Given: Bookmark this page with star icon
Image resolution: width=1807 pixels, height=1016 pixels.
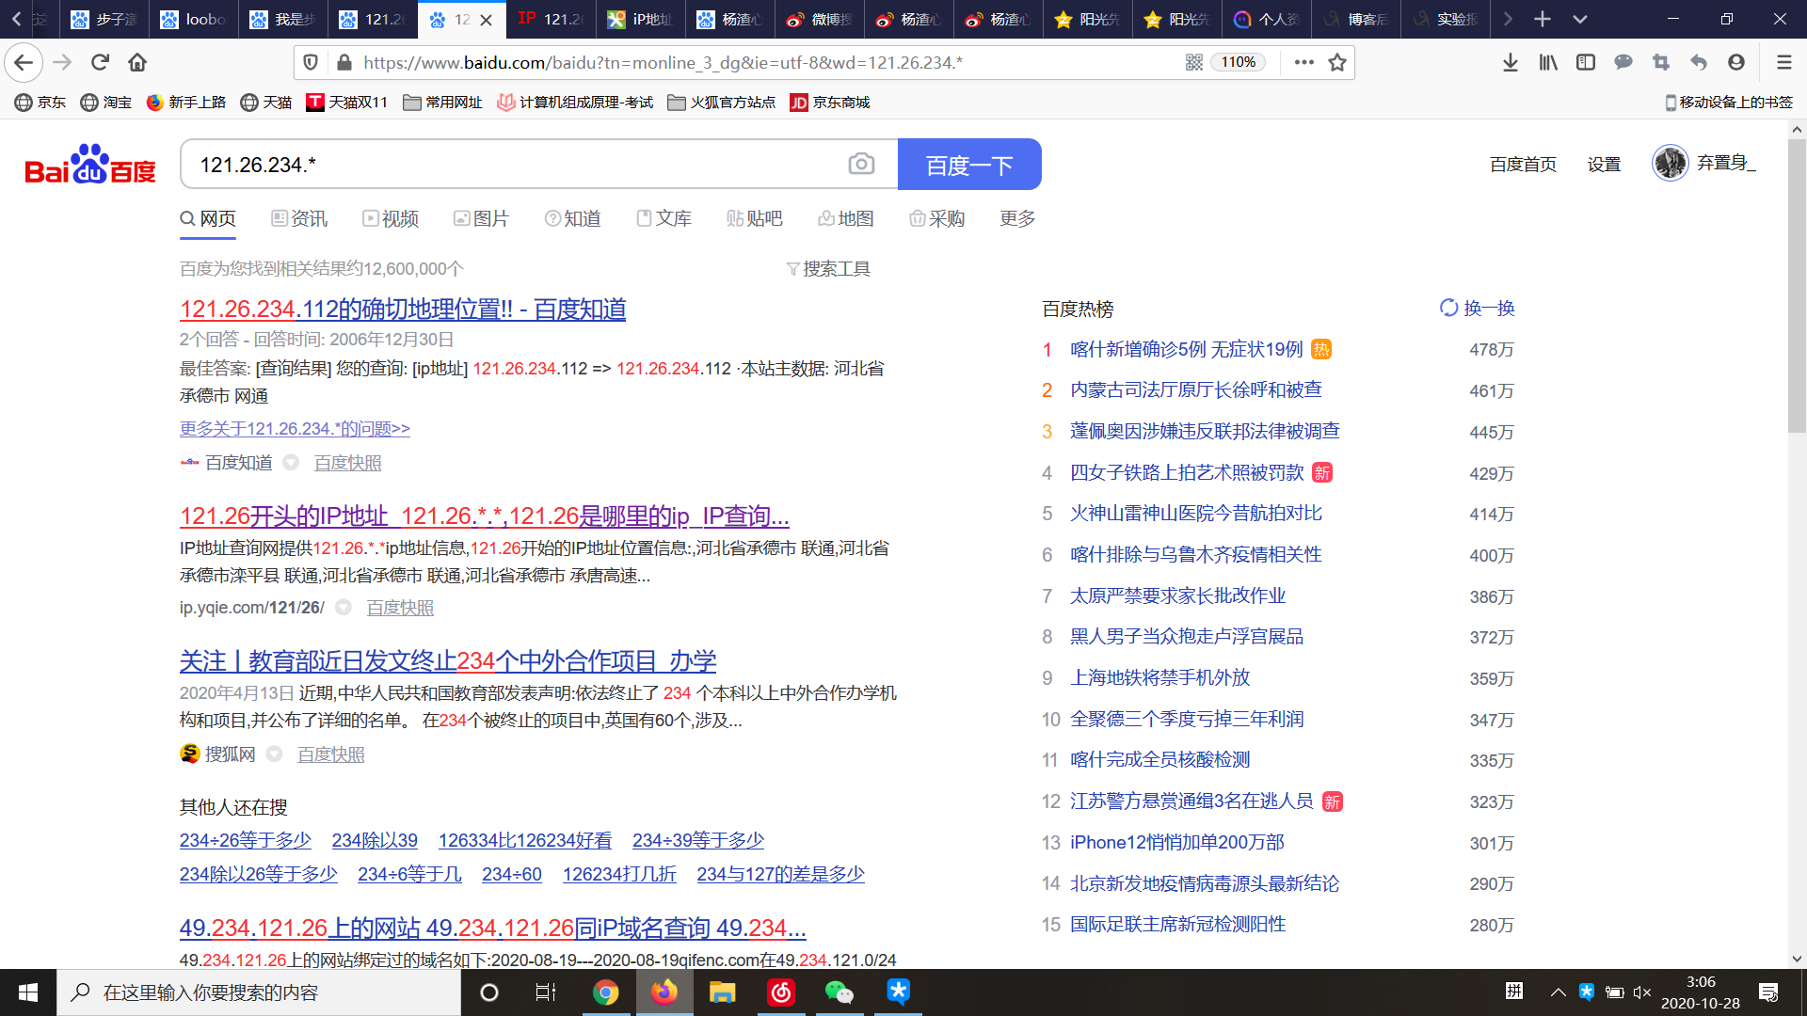Looking at the screenshot, I should (1336, 62).
